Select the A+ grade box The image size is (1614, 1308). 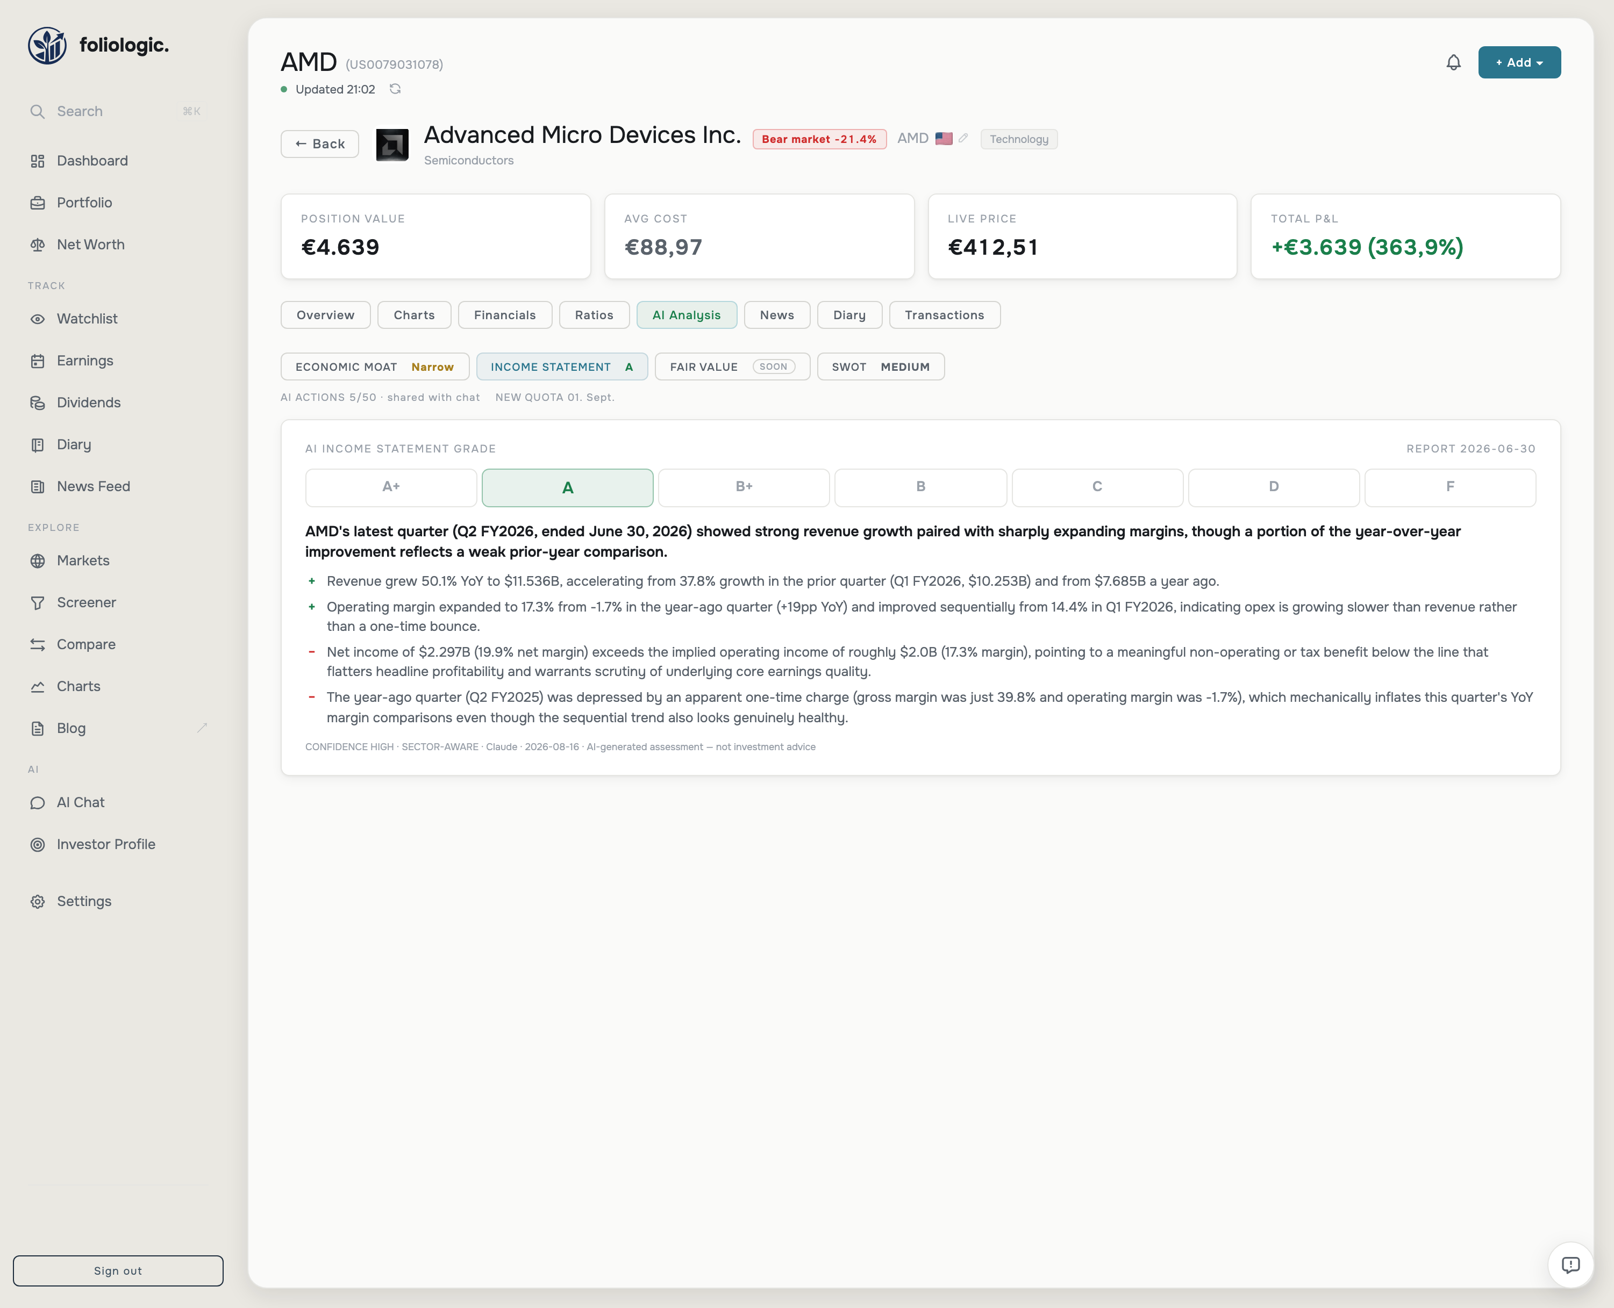391,487
